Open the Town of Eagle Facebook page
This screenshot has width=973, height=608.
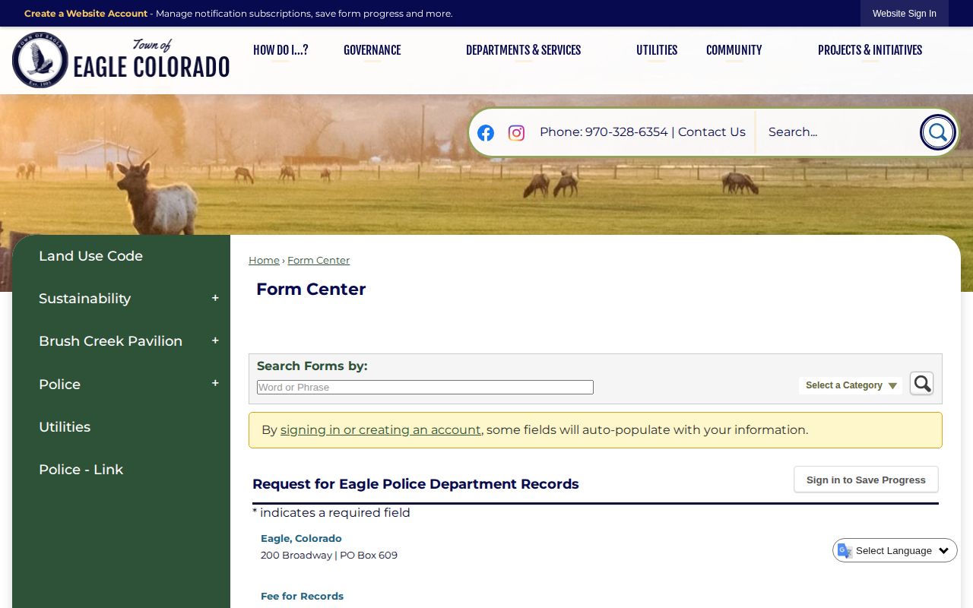point(486,133)
